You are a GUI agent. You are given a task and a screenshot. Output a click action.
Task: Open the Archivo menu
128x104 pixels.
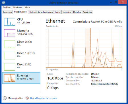[x=7, y=7]
